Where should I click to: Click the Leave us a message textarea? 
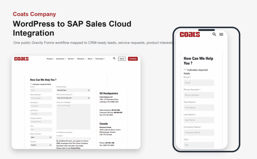click(73, 117)
